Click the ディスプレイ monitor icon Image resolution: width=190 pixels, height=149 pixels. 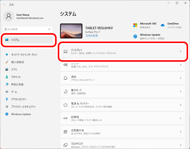[65, 51]
